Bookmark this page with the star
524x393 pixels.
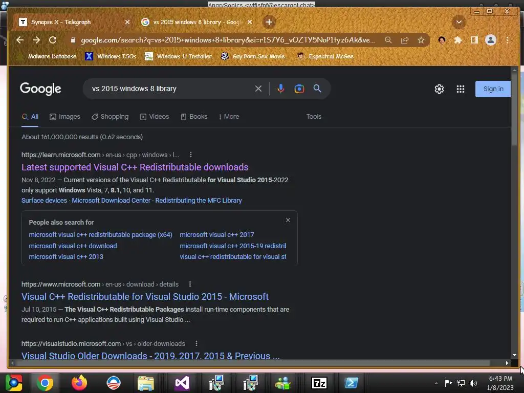tap(421, 40)
